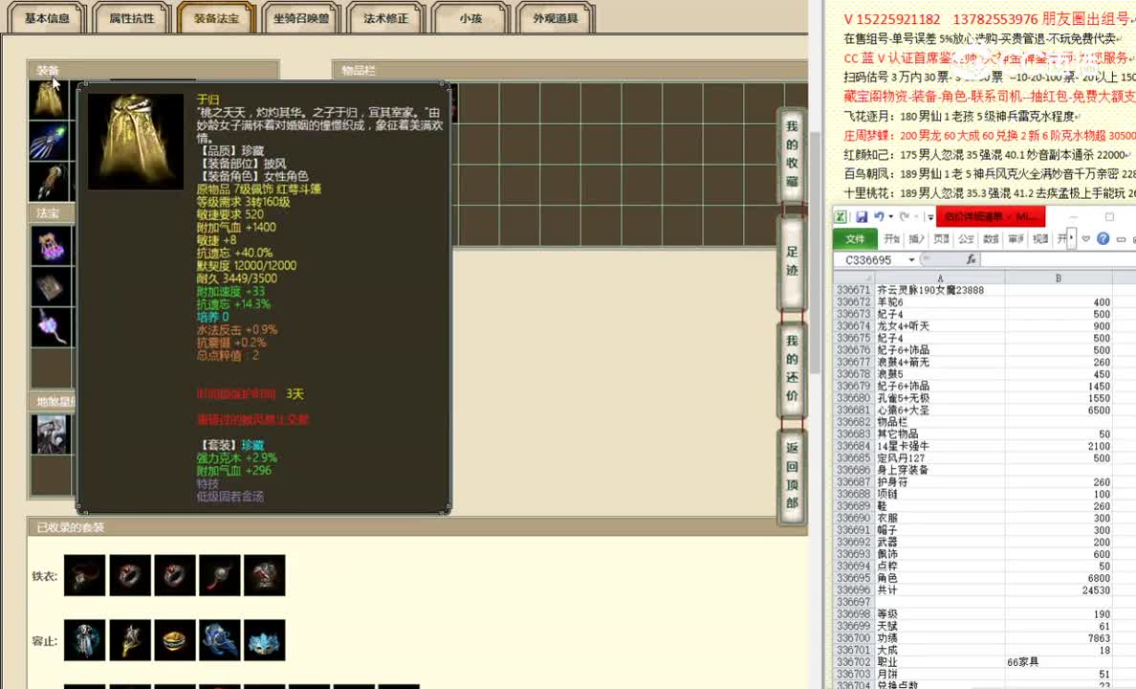
Task: Open 我的还价 side button
Action: [x=792, y=368]
